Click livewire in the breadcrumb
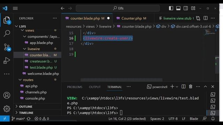This screenshot has height=125, width=223. pyautogui.click(x=105, y=26)
